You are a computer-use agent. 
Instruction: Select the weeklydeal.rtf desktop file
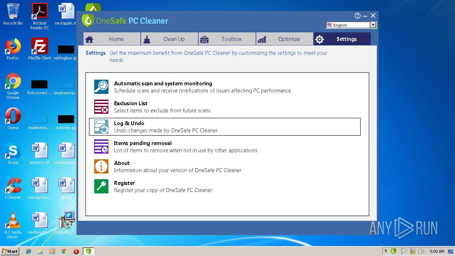pyautogui.click(x=66, y=154)
